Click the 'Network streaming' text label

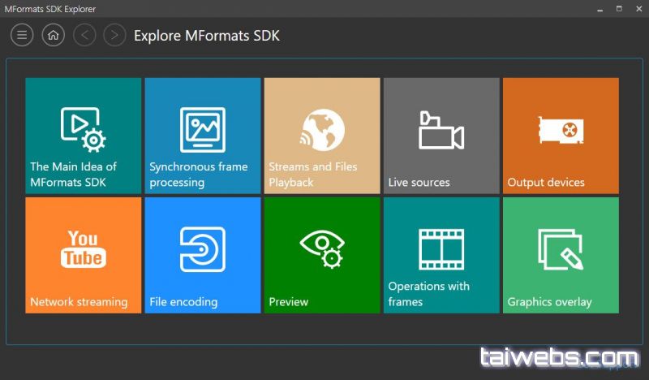point(79,302)
